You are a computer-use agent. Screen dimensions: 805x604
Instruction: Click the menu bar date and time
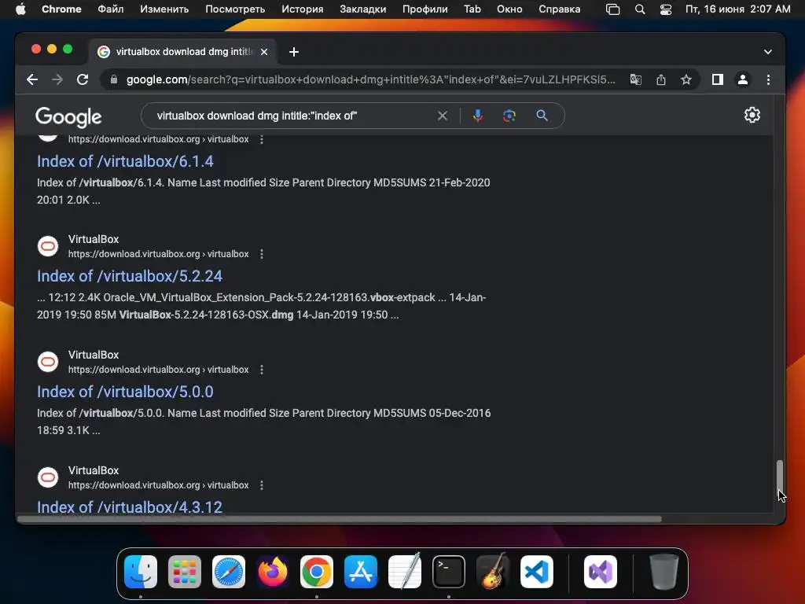(x=737, y=9)
